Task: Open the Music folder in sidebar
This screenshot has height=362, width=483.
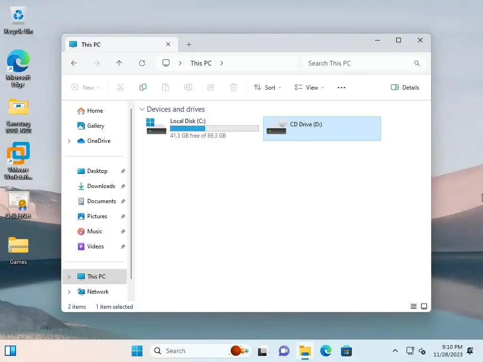Action: [94, 231]
